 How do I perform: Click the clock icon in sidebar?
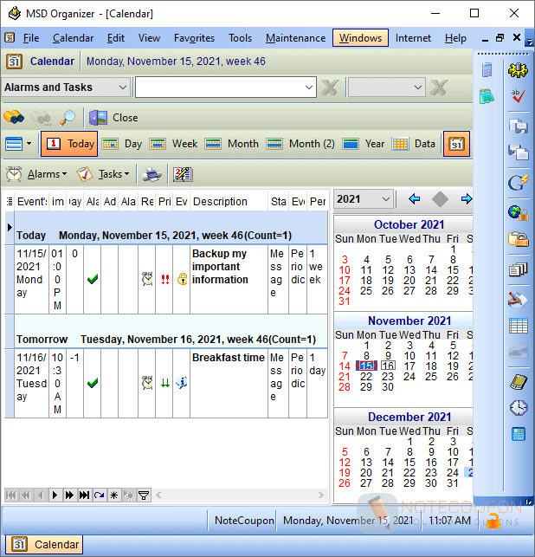[518, 407]
